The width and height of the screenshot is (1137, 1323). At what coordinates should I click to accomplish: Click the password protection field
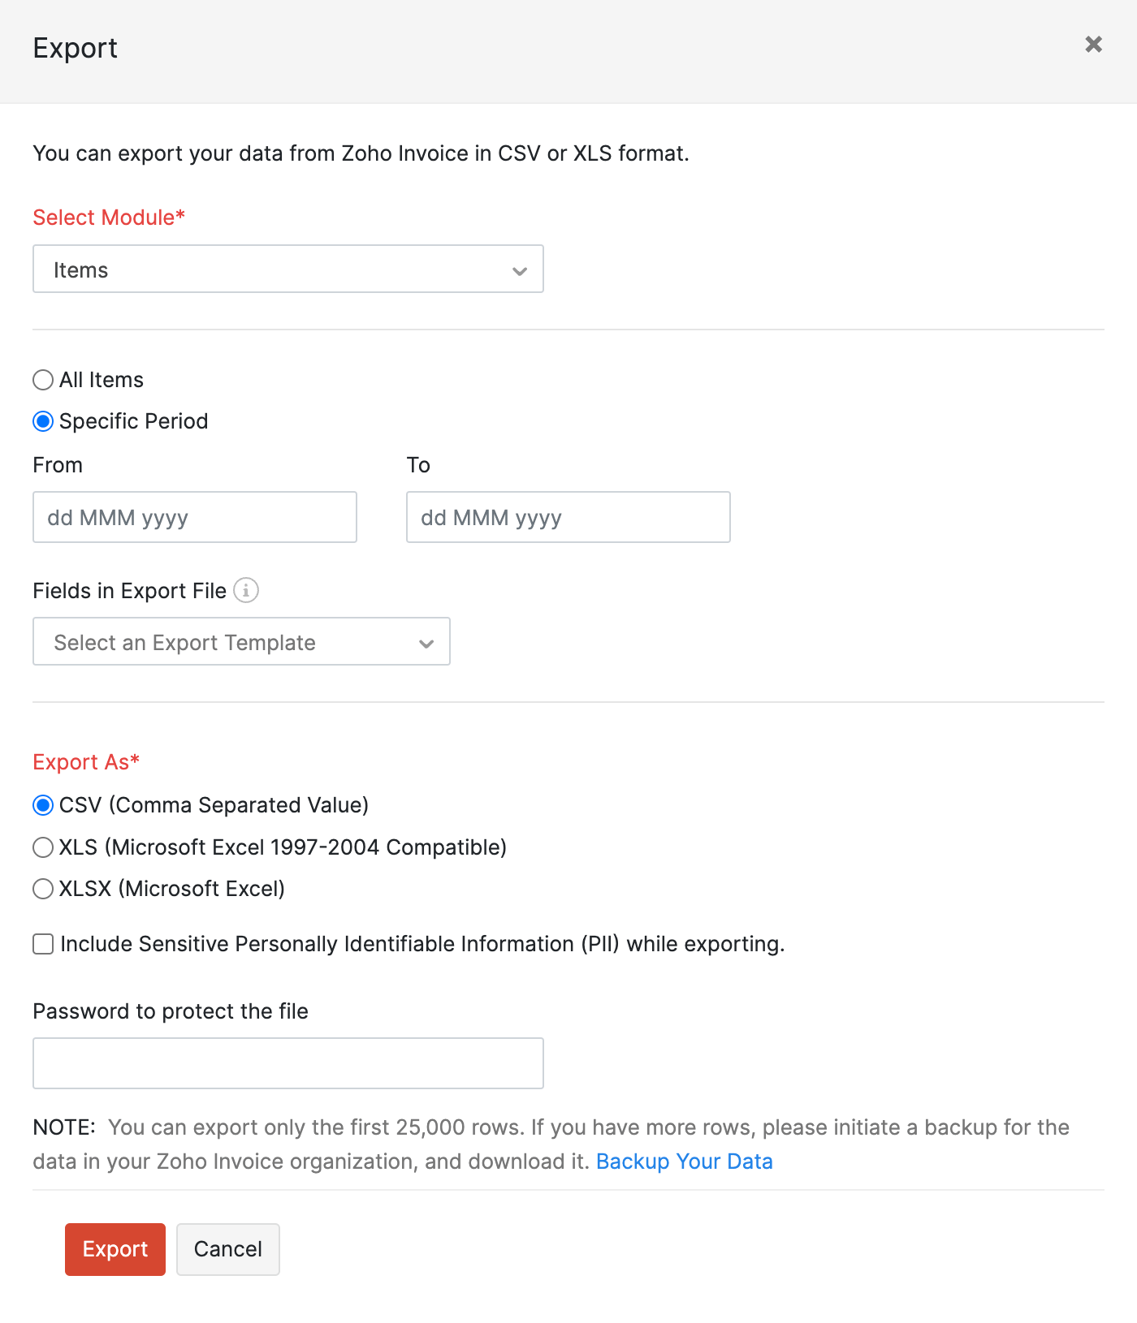(287, 1062)
